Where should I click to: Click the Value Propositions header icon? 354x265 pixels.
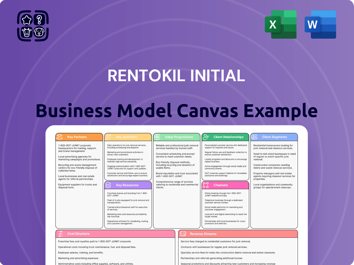[x=157, y=137]
